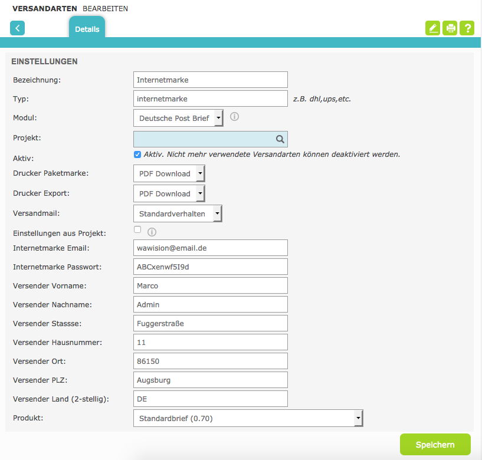Click into the Bezeichnung input field
Screen dimensions: 482x460
pos(211,80)
